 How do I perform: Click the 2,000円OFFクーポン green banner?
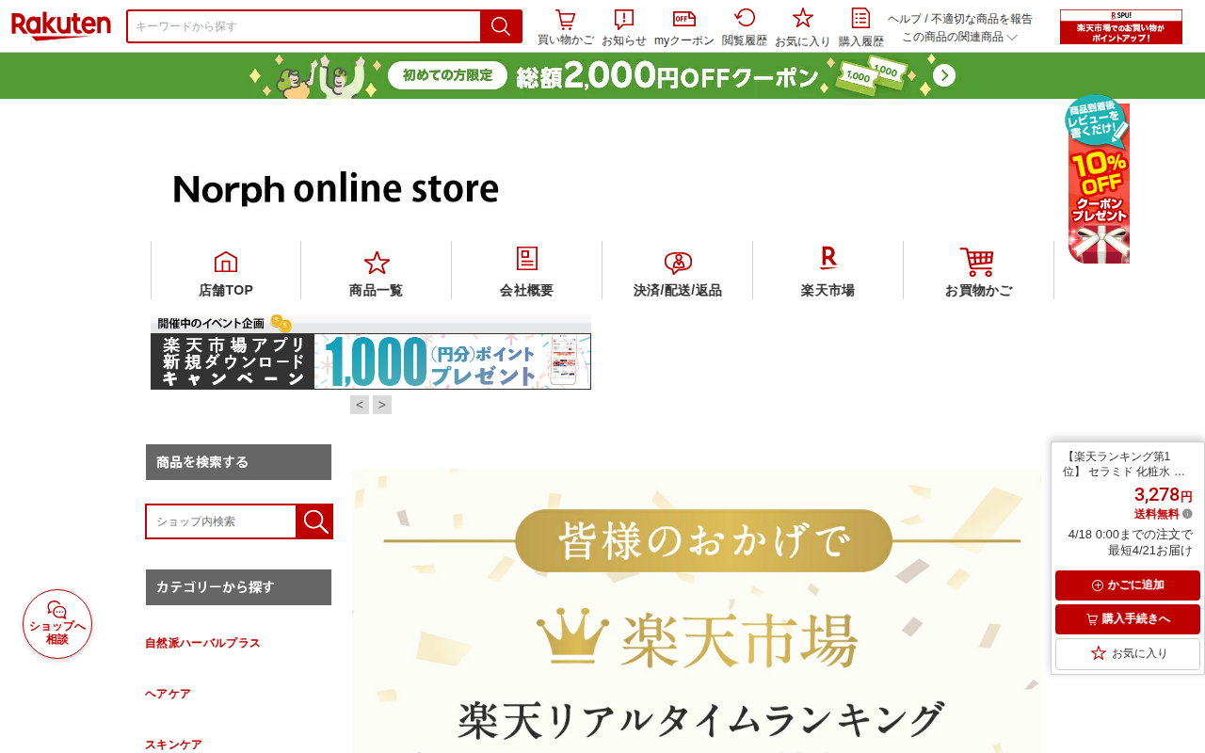602,75
